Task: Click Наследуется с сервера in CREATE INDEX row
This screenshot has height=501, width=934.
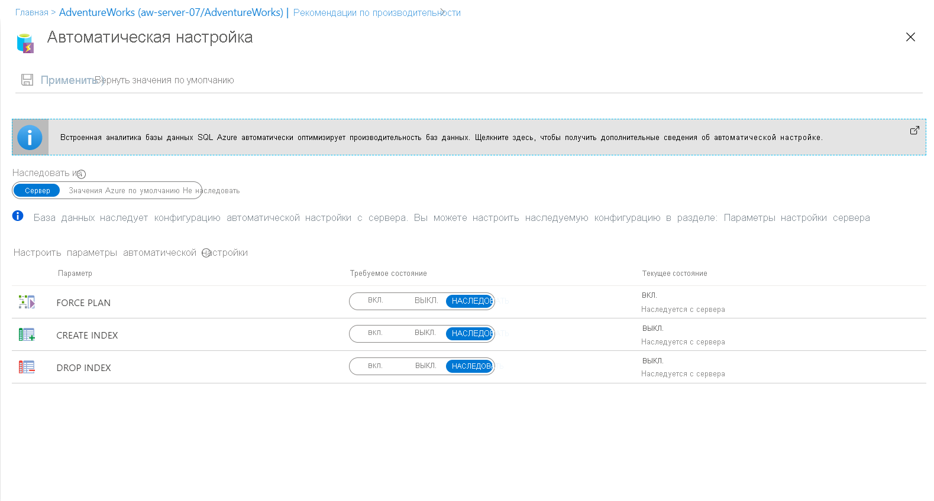Action: 683,342
